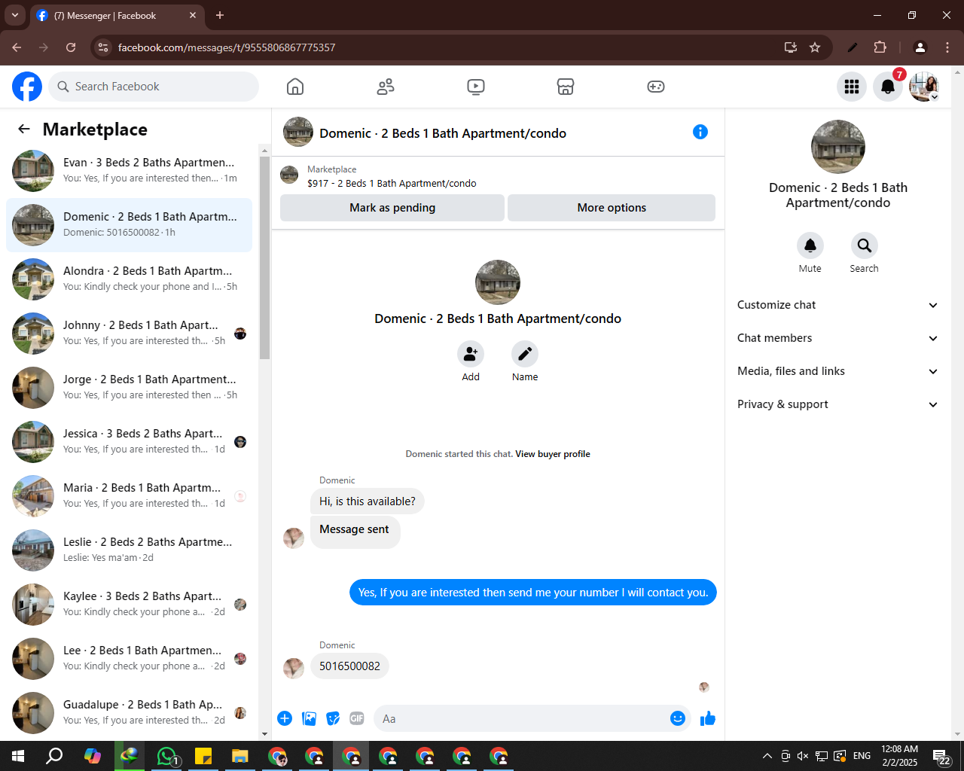Expand the Customize chat section
The width and height of the screenshot is (964, 771).
click(x=837, y=305)
